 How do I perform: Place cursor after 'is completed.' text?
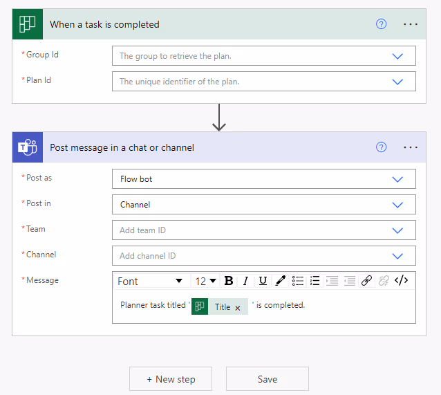point(306,305)
